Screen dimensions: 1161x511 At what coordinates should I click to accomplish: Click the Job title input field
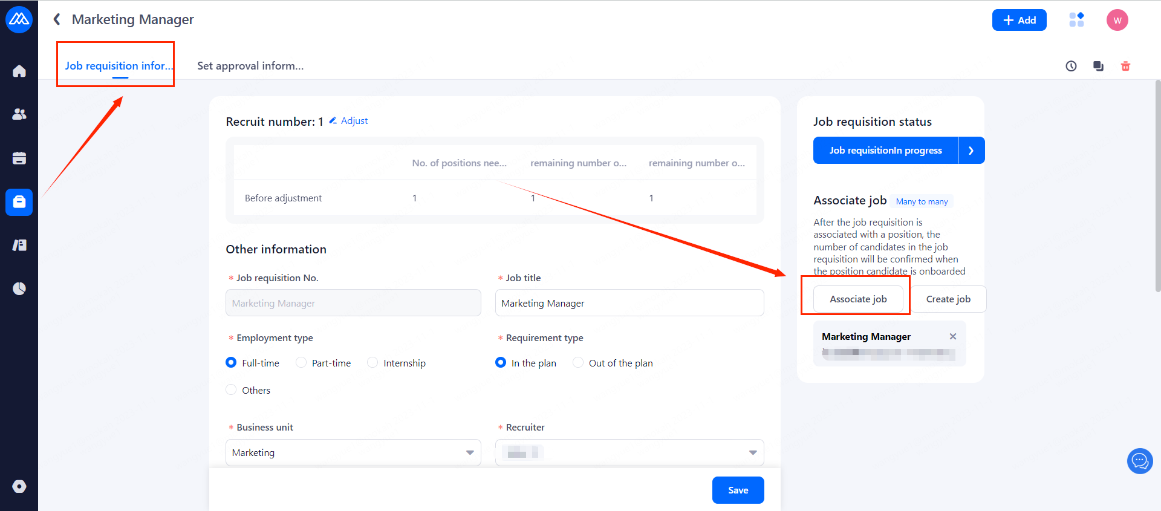click(x=629, y=303)
